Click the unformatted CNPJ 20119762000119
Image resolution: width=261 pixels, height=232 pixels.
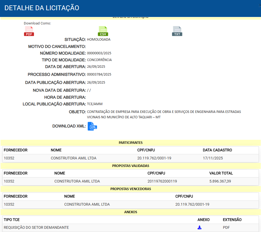tap(162, 181)
